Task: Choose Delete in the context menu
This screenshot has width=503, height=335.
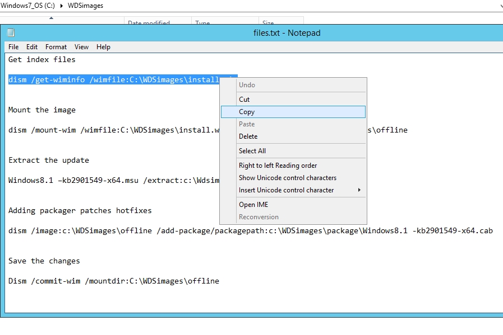Action: tap(293, 136)
